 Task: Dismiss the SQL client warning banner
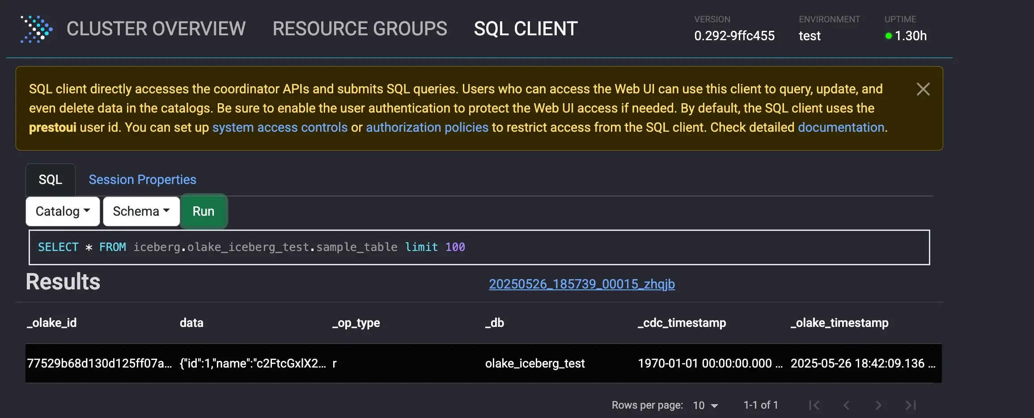[923, 89]
